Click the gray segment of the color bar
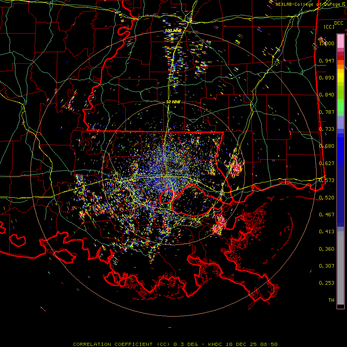The image size is (347, 347). pos(340,268)
